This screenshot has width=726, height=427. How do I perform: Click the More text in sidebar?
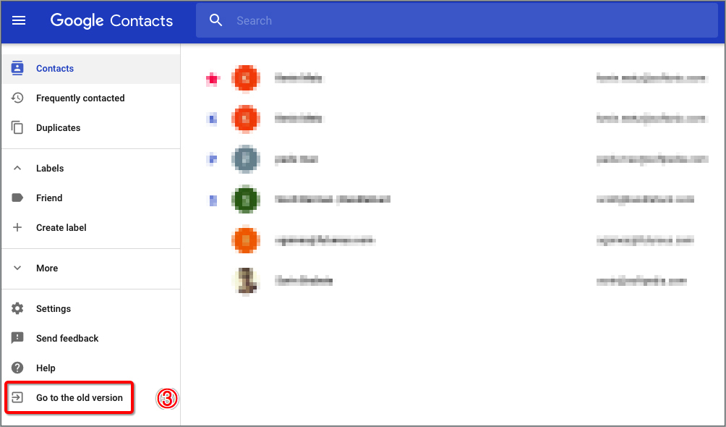(x=47, y=268)
